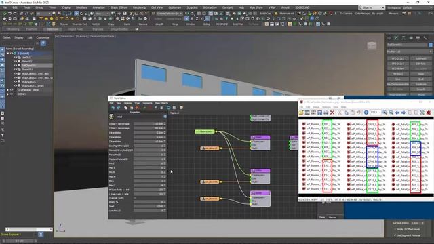This screenshot has height=244, width=434.
Task: Open the IrfanView settings wrench icon
Action: (422, 113)
